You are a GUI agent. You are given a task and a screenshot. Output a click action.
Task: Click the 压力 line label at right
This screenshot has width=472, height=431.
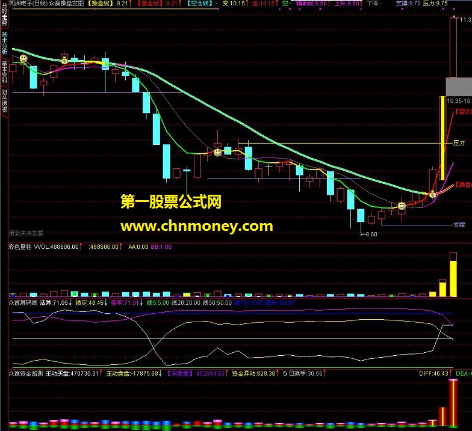[459, 143]
